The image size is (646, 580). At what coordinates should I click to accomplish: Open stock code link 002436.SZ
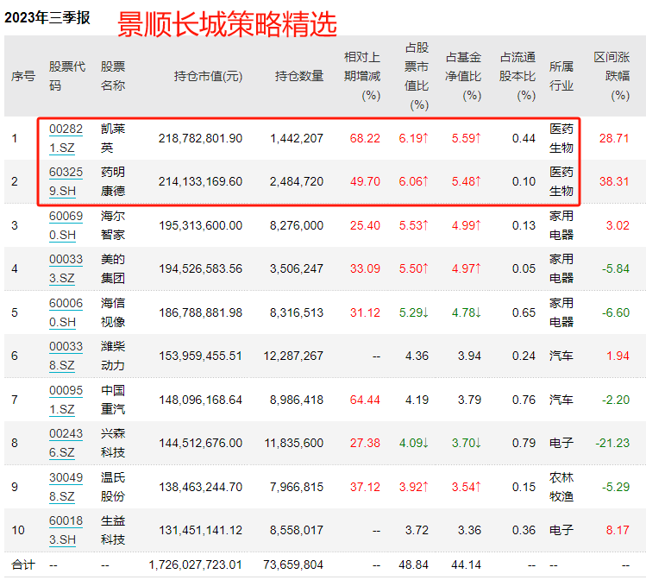(x=66, y=443)
